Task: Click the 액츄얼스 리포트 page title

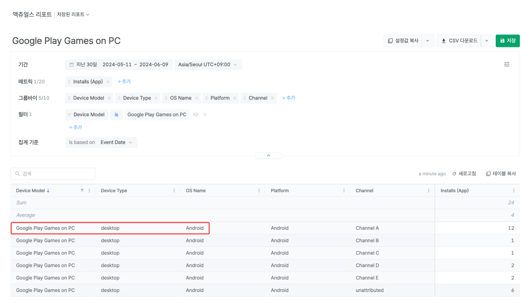Action: [32, 14]
